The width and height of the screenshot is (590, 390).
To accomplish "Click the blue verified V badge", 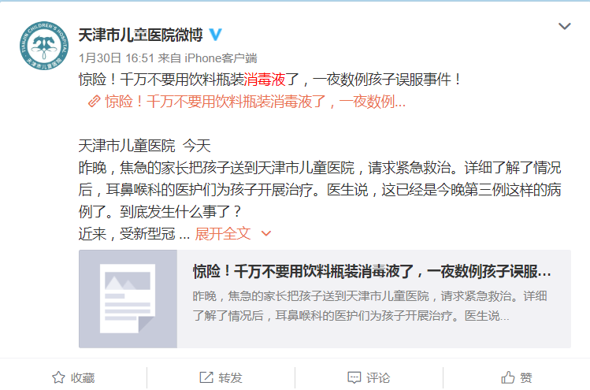I will [x=215, y=35].
